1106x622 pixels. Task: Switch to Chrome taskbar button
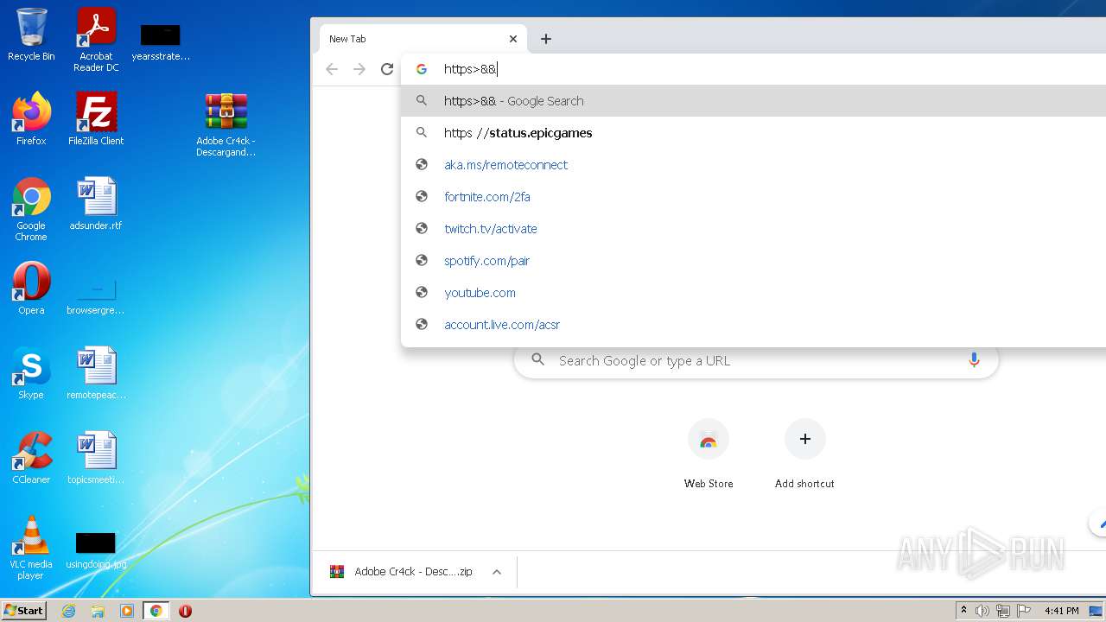point(156,611)
